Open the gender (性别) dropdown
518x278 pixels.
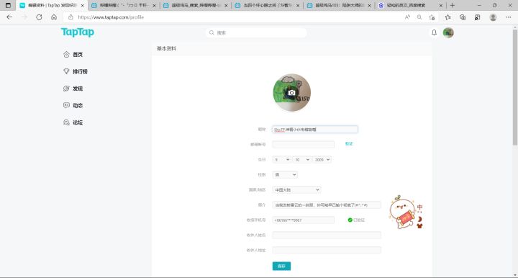(285, 174)
